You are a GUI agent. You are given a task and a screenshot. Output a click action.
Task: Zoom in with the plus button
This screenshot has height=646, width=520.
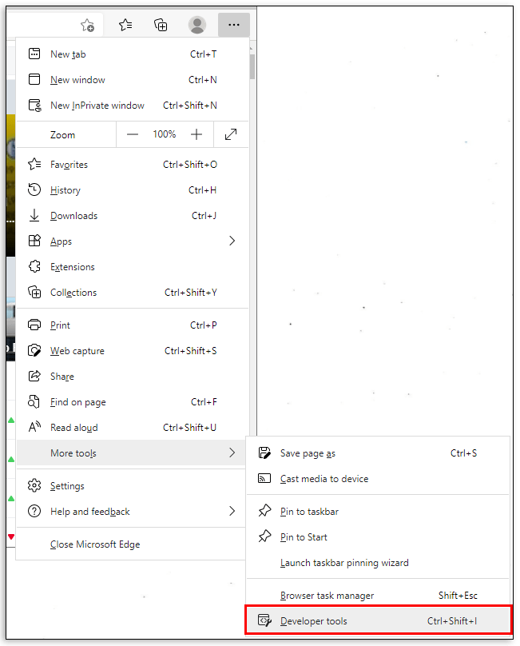[196, 135]
